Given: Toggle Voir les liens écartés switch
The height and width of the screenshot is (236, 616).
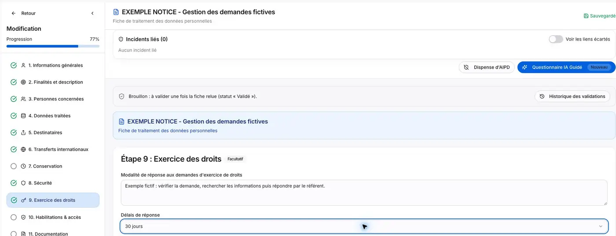Looking at the screenshot, I should click(x=556, y=39).
